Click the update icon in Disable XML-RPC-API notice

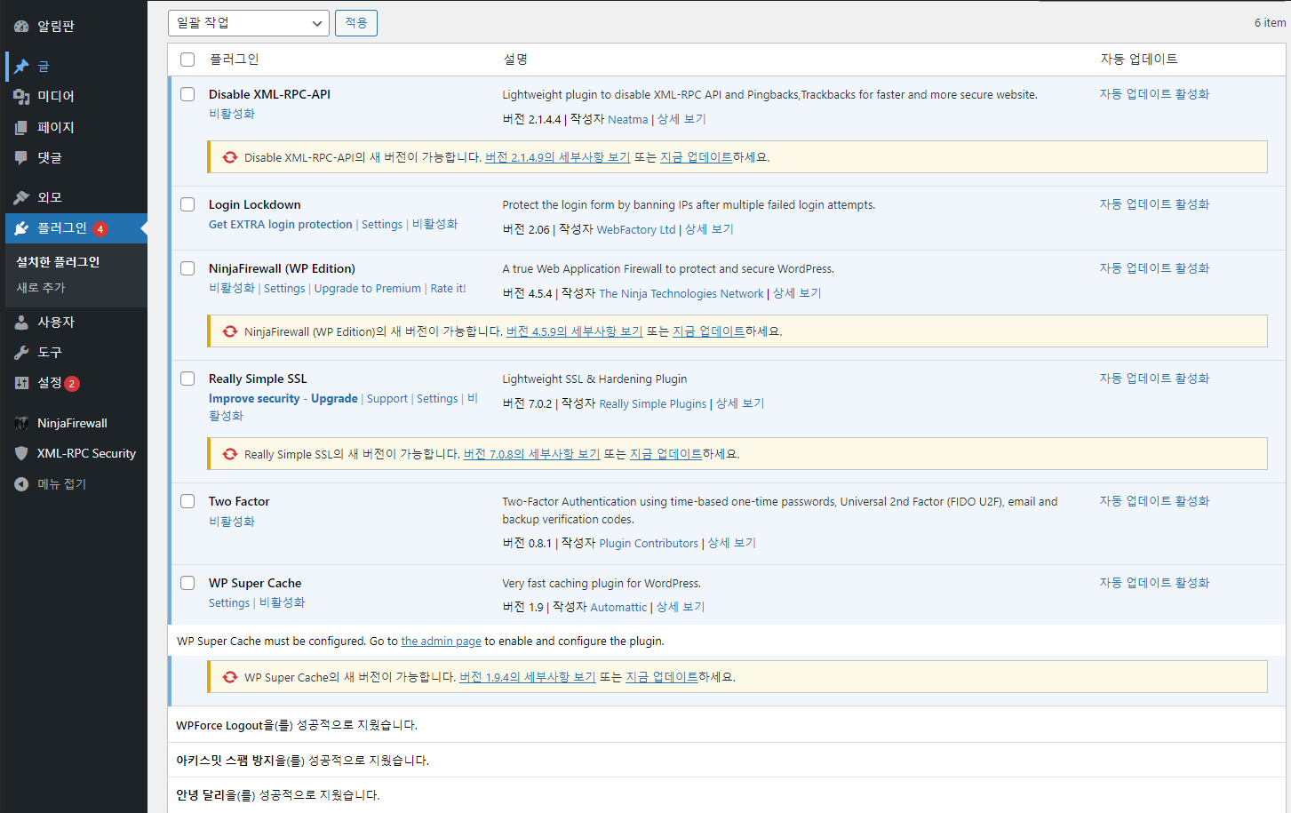(x=230, y=157)
